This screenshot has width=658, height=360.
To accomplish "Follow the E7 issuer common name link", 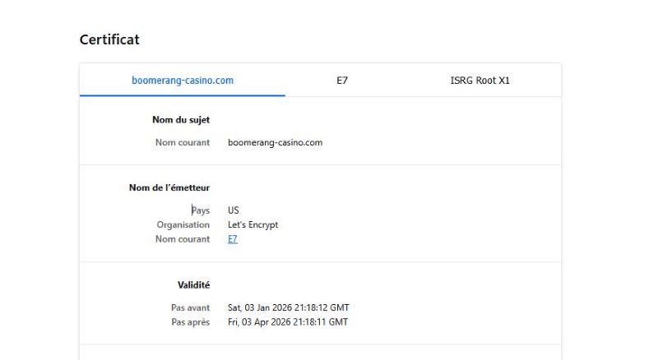I will click(x=233, y=239).
